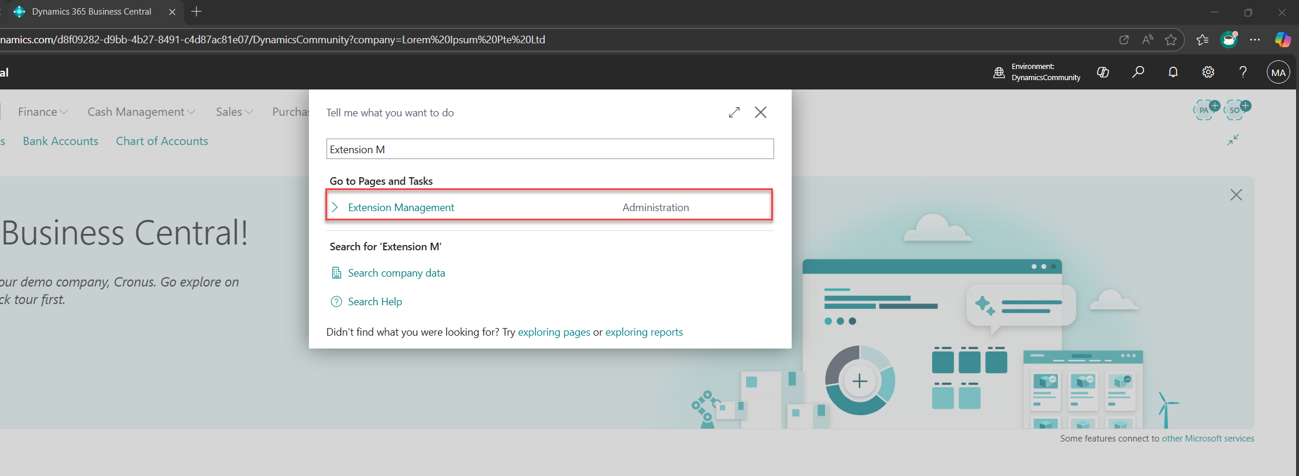Close the Tell Me dialog
This screenshot has width=1299, height=476.
[x=761, y=112]
